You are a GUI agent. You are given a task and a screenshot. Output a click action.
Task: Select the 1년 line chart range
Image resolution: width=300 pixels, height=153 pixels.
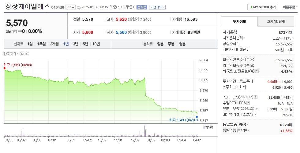tap(66, 44)
